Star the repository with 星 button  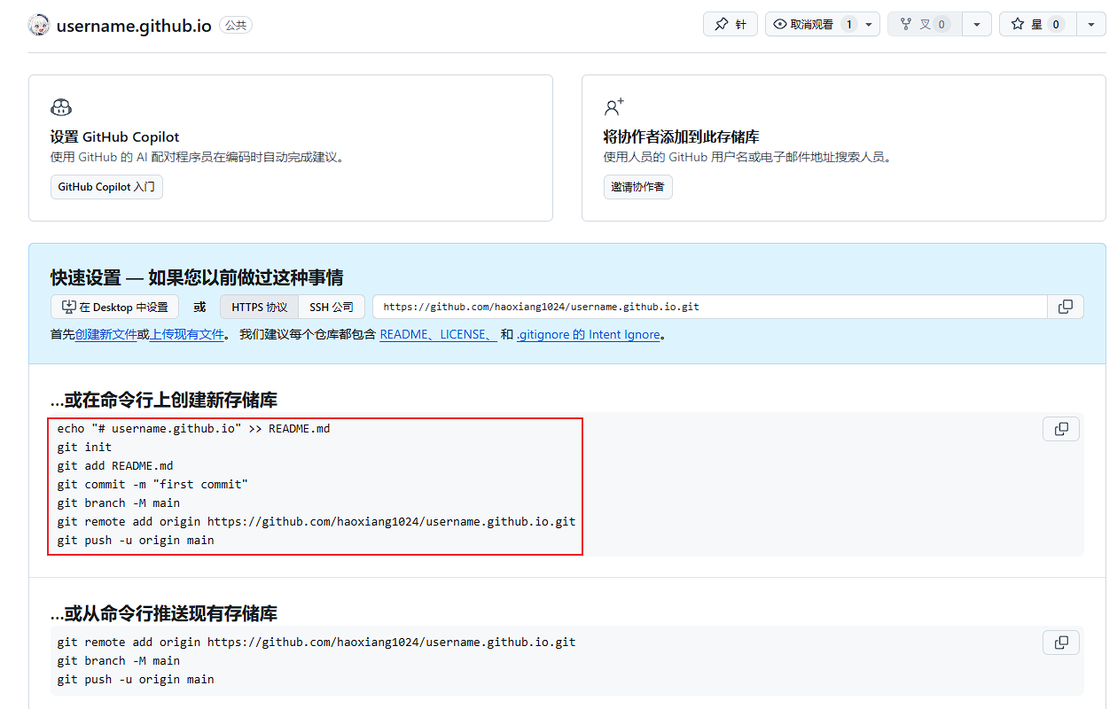1037,24
